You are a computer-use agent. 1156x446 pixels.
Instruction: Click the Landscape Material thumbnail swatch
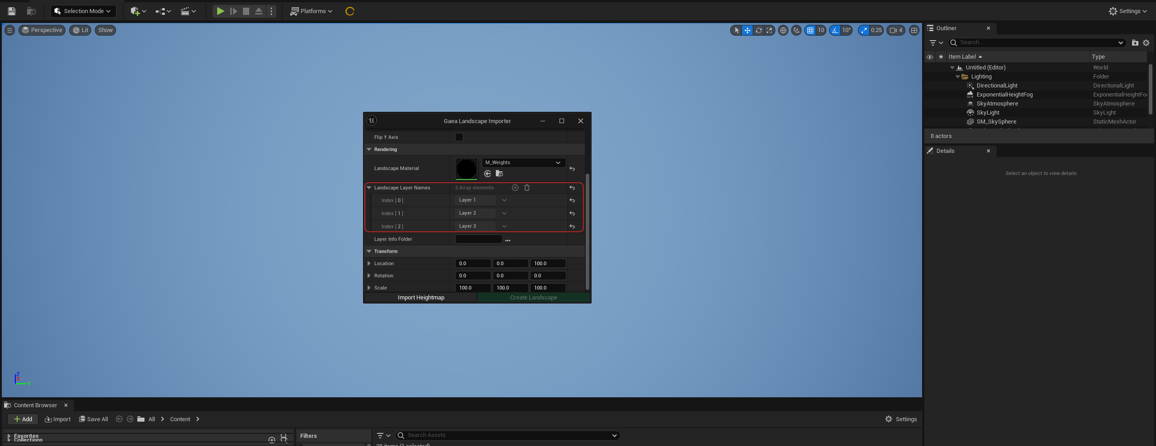[466, 169]
